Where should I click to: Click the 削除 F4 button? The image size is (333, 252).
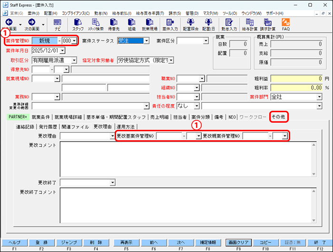tap(96, 242)
